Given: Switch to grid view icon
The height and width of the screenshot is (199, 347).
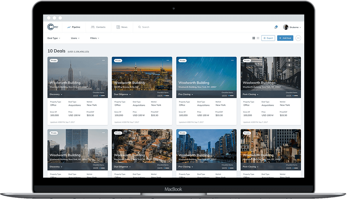Looking at the screenshot, I should (x=254, y=38).
